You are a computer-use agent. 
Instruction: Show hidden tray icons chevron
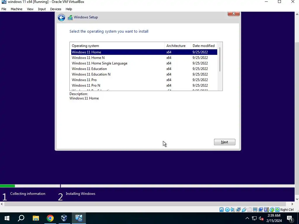[x=247, y=218]
